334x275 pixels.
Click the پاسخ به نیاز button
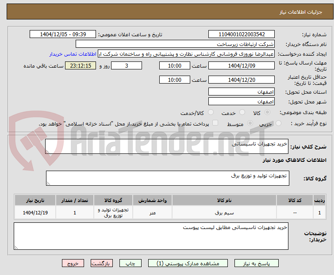click(257, 264)
